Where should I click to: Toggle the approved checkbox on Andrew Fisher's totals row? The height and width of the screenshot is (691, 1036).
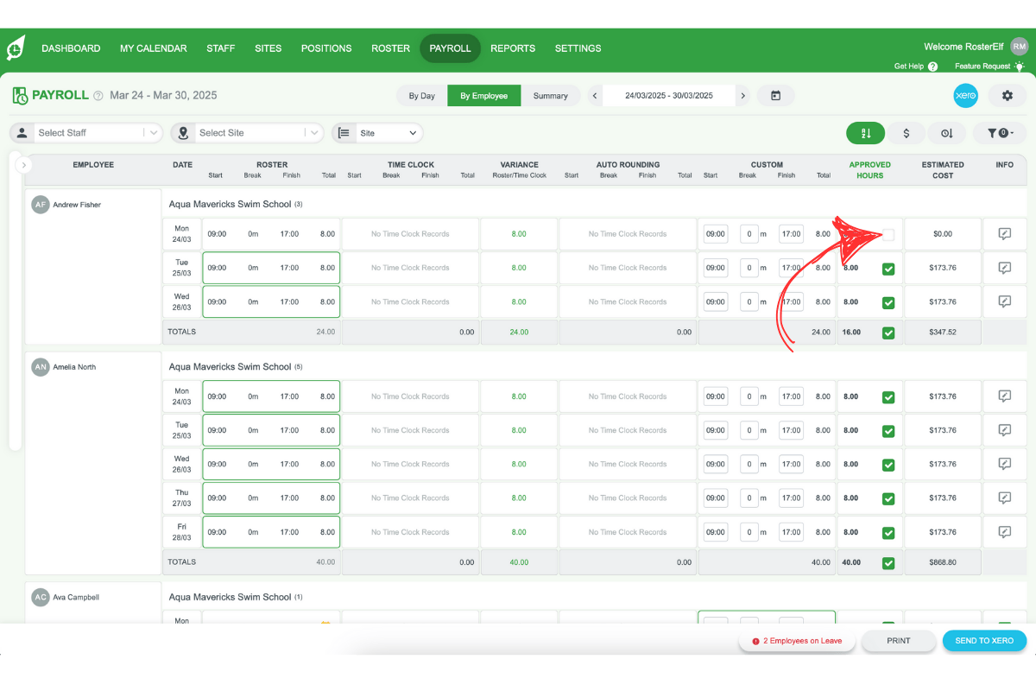[889, 332]
